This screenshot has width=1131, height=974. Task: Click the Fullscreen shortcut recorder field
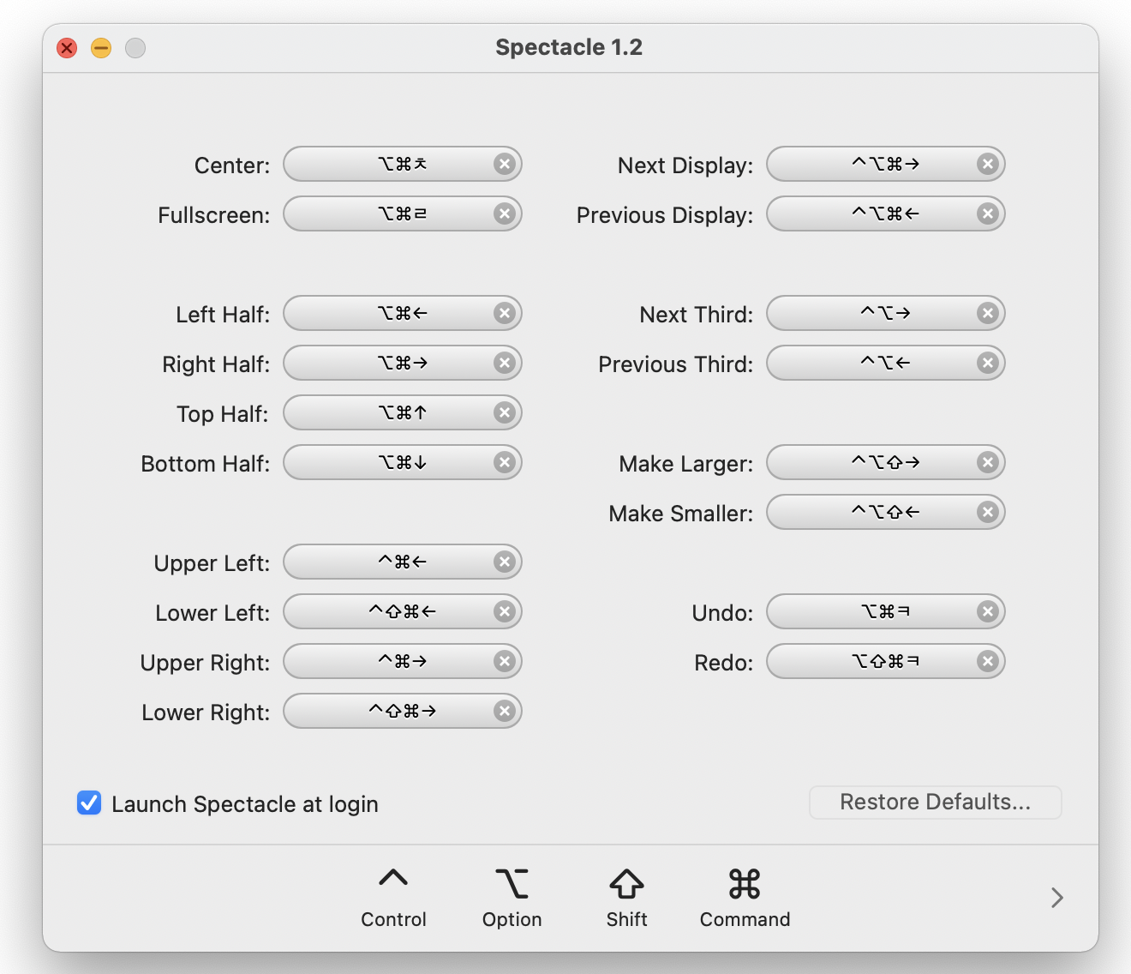403,213
